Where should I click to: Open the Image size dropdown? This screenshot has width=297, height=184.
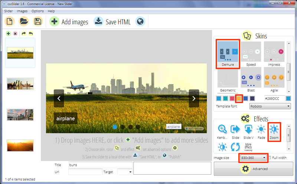[254, 158]
